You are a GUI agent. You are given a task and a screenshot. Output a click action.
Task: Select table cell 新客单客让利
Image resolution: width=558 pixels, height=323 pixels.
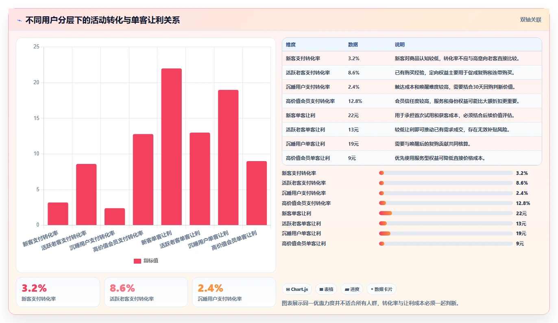tap(301, 116)
